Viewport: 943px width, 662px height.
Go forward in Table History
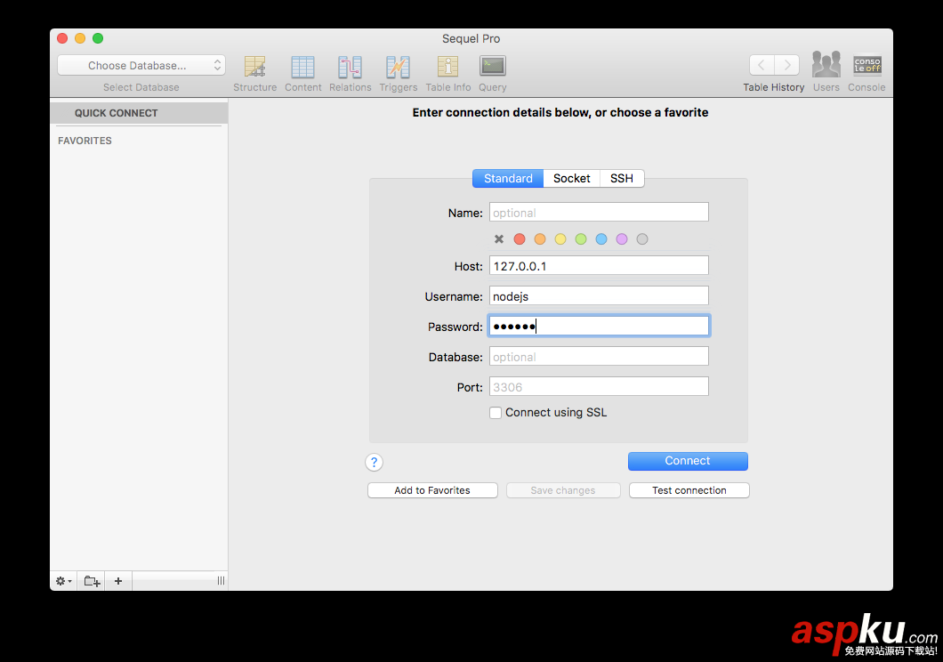point(786,65)
